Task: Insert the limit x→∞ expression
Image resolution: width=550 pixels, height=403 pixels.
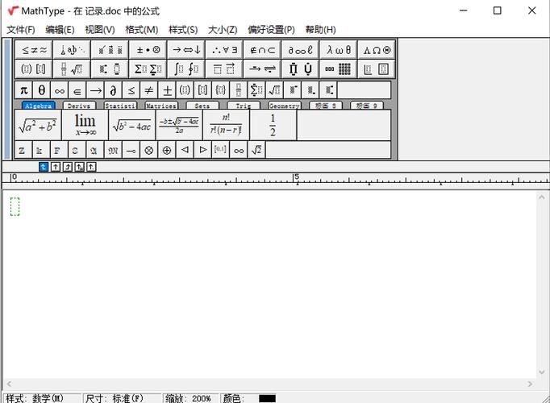Action: tap(85, 126)
